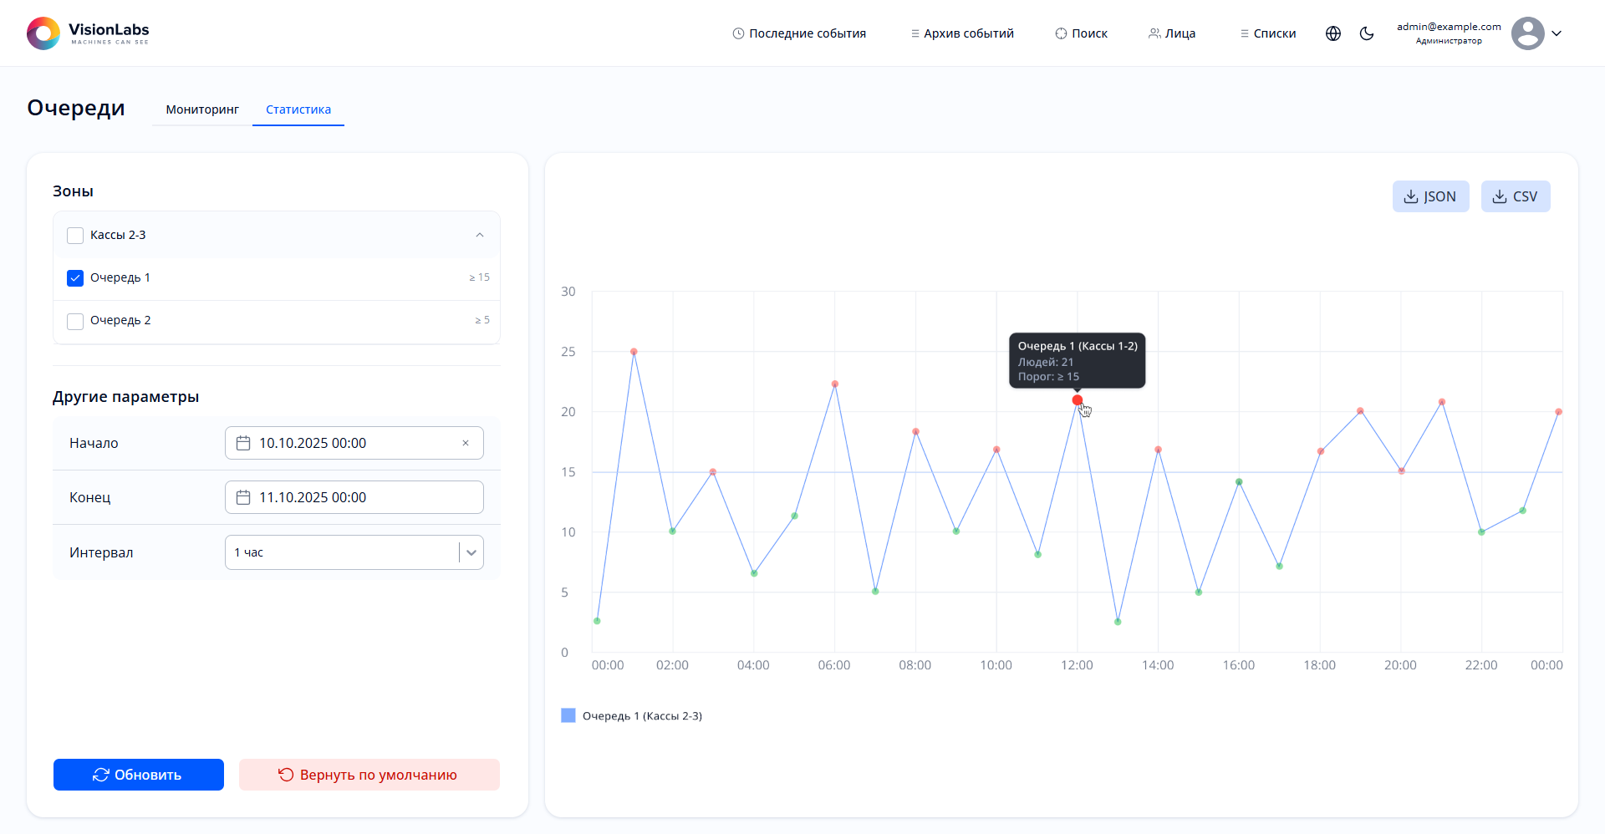Check the Кассы 2-3 zone checkbox
Image resolution: width=1605 pixels, height=834 pixels.
pos(75,236)
